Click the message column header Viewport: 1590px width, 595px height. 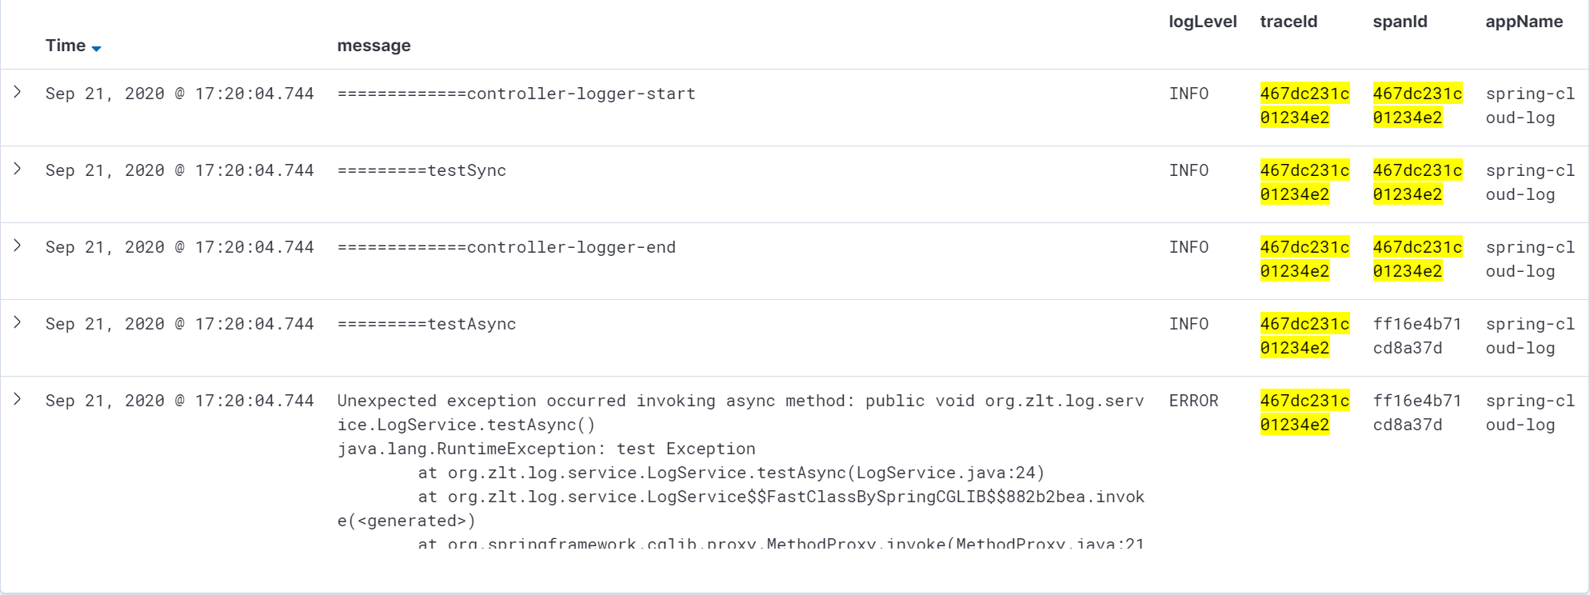coord(374,46)
